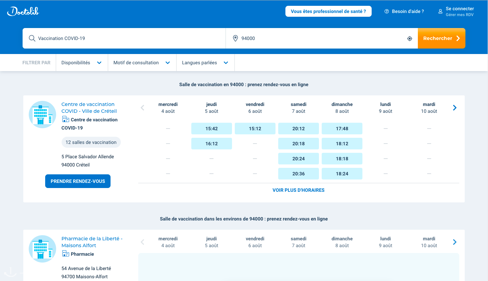
Task: Expand Motif de consultation filter
Action: 142,63
